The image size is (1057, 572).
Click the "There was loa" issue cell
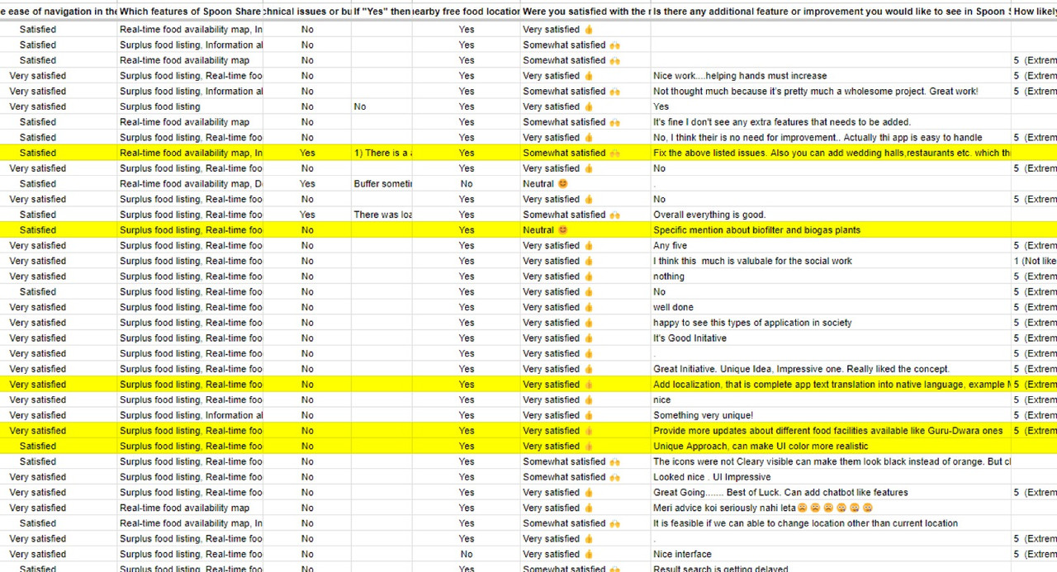[382, 215]
